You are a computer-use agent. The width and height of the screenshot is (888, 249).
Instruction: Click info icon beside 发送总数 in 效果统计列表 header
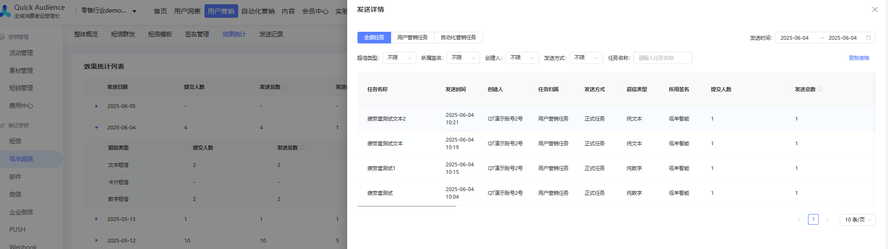(284, 87)
